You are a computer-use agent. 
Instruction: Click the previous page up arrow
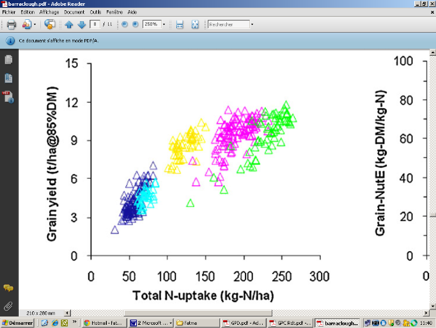(69, 24)
